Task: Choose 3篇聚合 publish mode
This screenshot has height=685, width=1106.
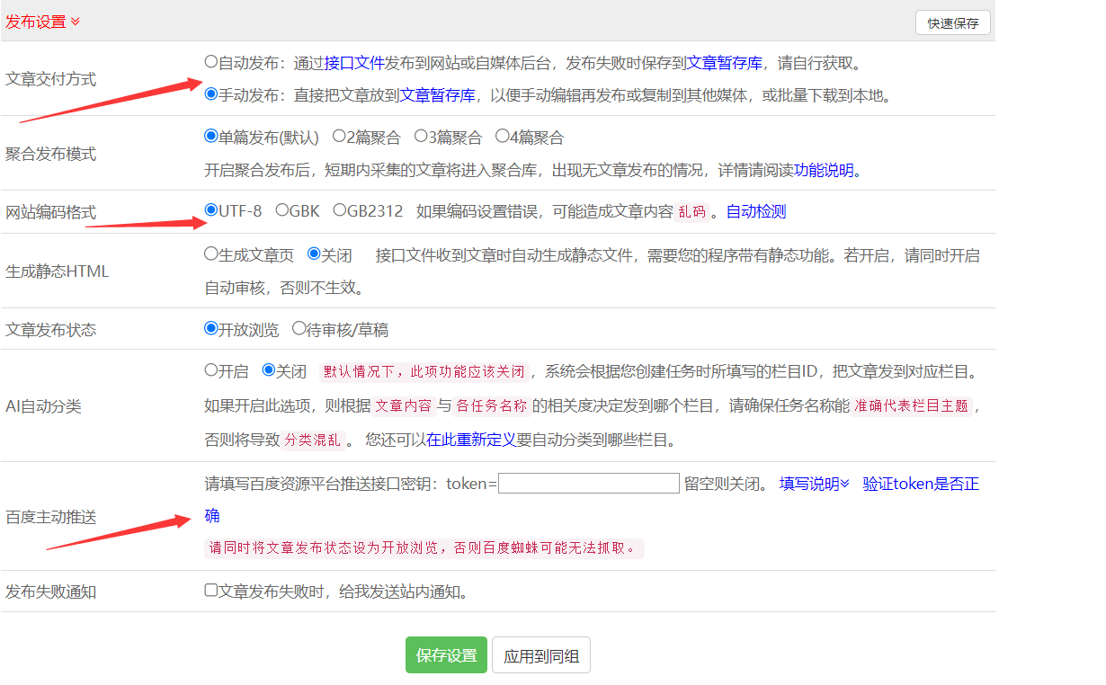Action: (x=421, y=137)
